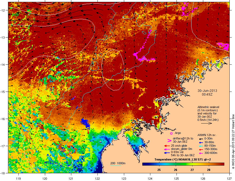Screen dimensions: 235x181
Task: Click the '0-30m' depth label
Action: click(x=208, y=139)
